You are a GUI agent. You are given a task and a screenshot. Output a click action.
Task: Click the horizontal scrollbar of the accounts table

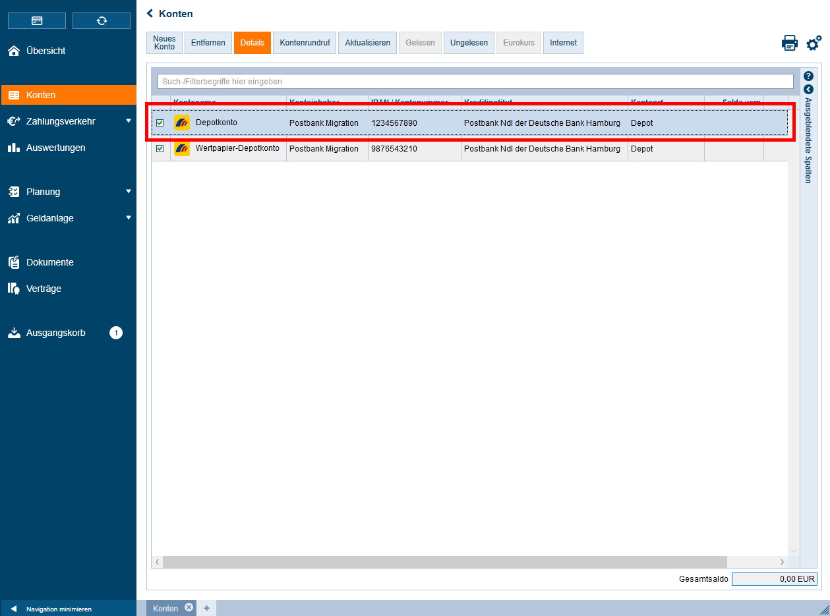(x=444, y=562)
